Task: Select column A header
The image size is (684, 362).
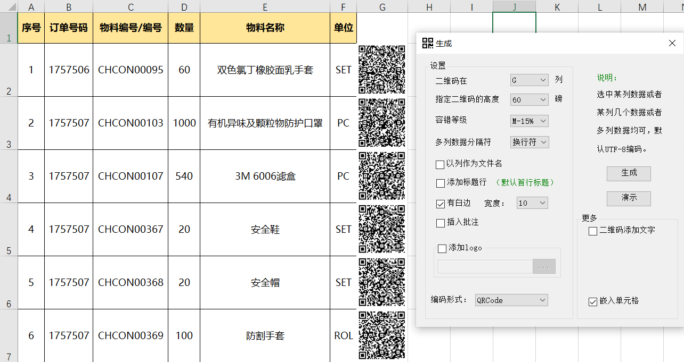Action: point(31,7)
